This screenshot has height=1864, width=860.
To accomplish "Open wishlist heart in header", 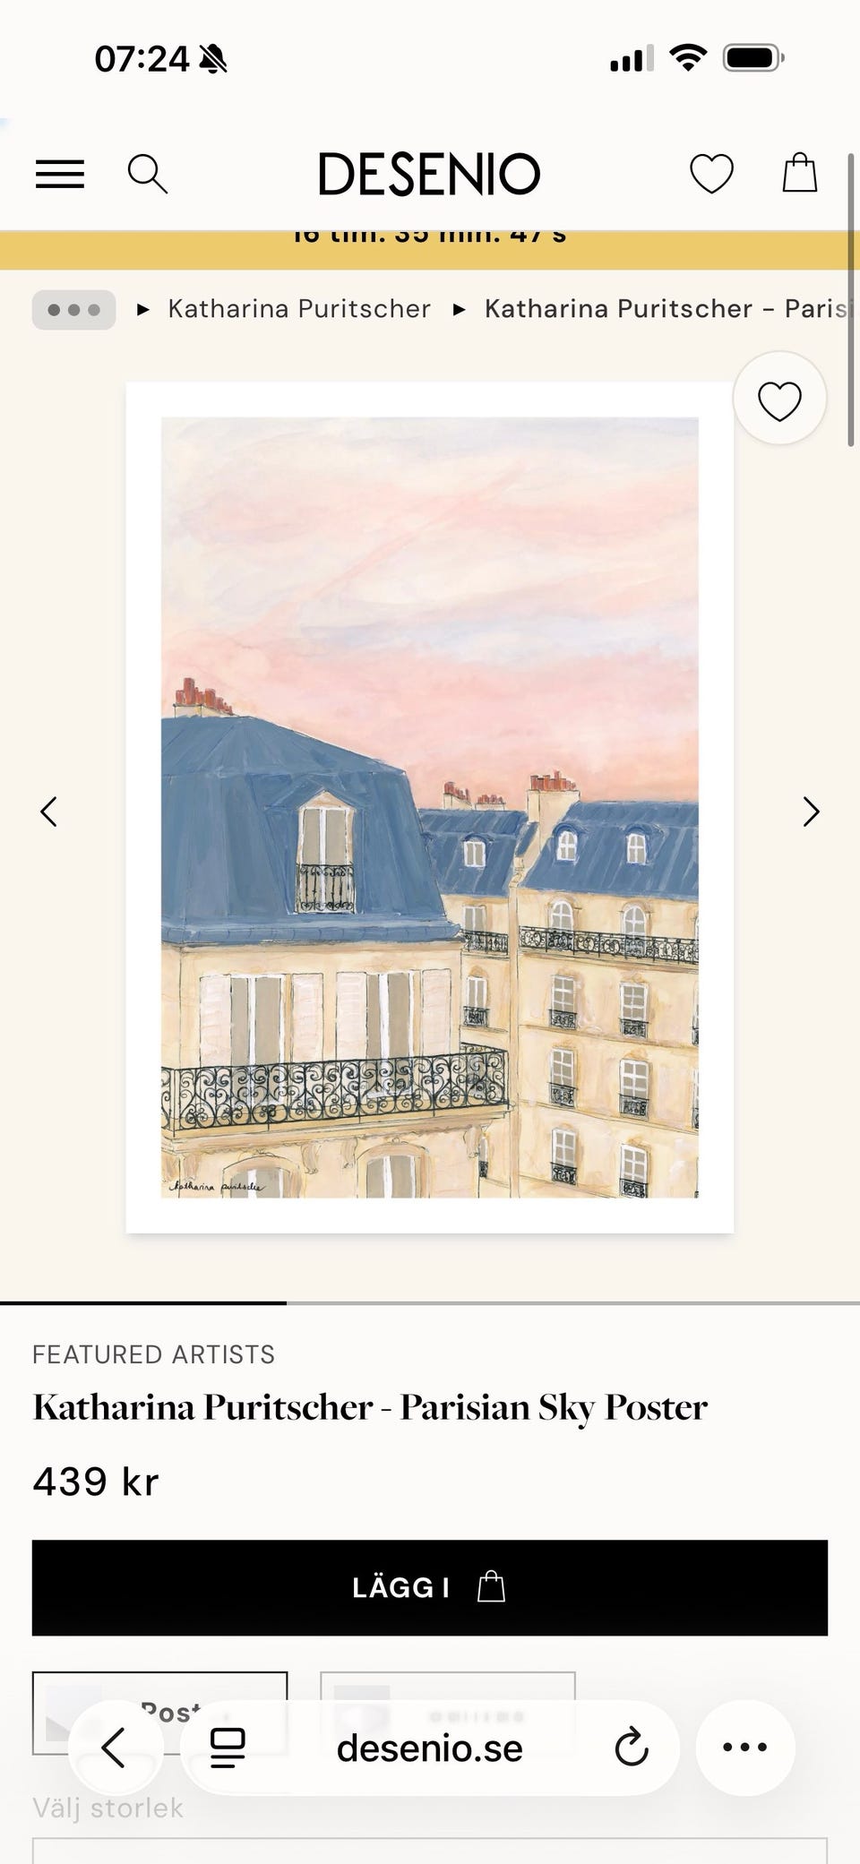I will click(x=711, y=173).
